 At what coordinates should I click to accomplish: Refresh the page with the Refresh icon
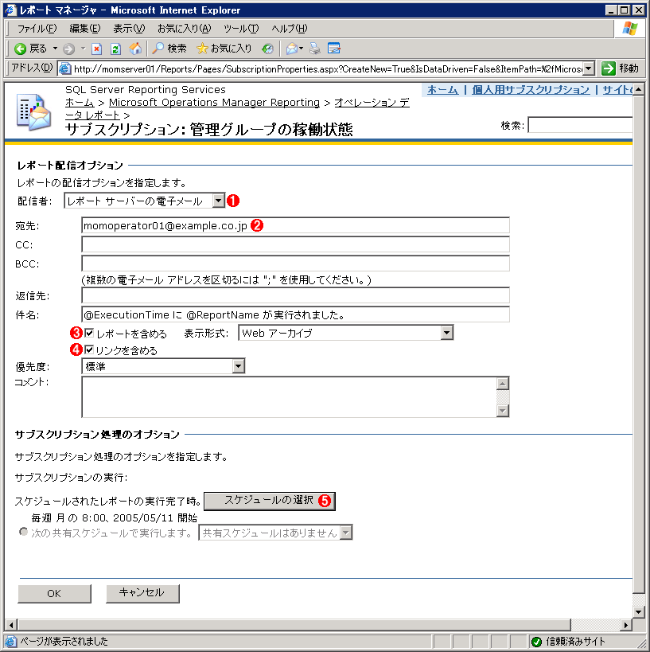pos(115,49)
